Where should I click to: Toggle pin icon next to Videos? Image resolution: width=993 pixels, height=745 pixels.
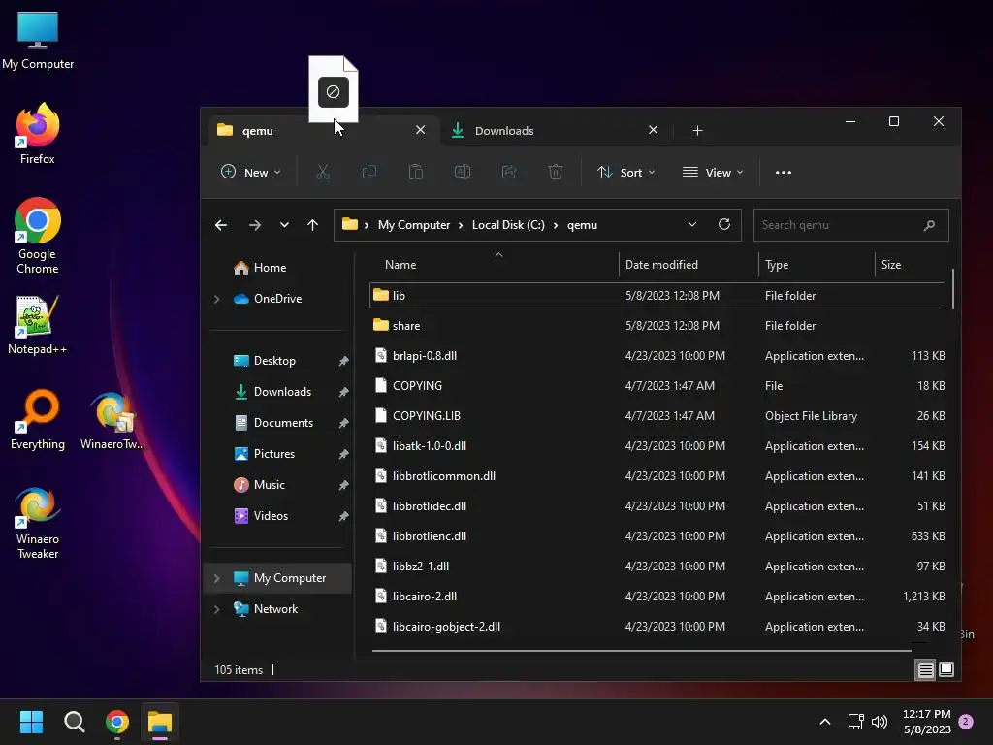[x=343, y=516]
